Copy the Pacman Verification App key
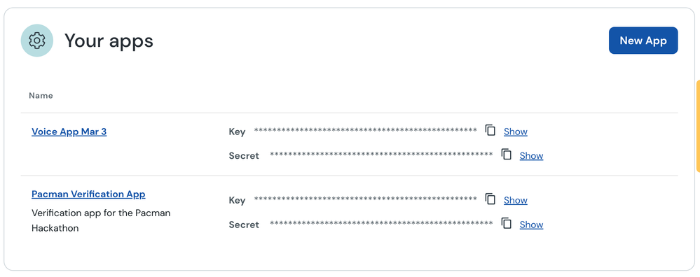Viewport: 700px width, 277px height. (490, 199)
